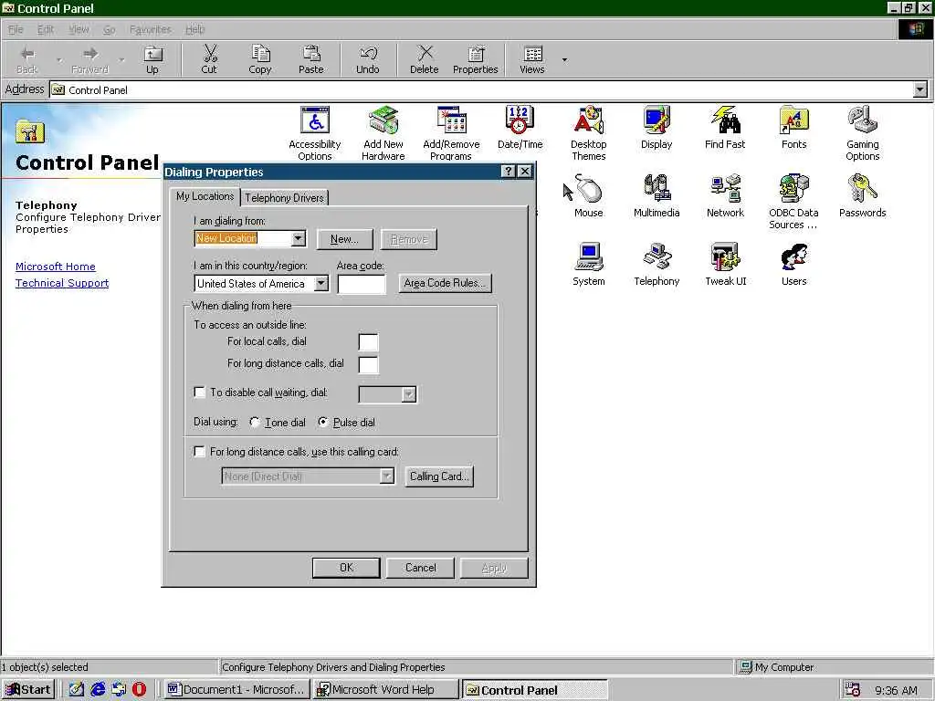Click the Cut toolbar icon
935x701 pixels.
coord(209,59)
